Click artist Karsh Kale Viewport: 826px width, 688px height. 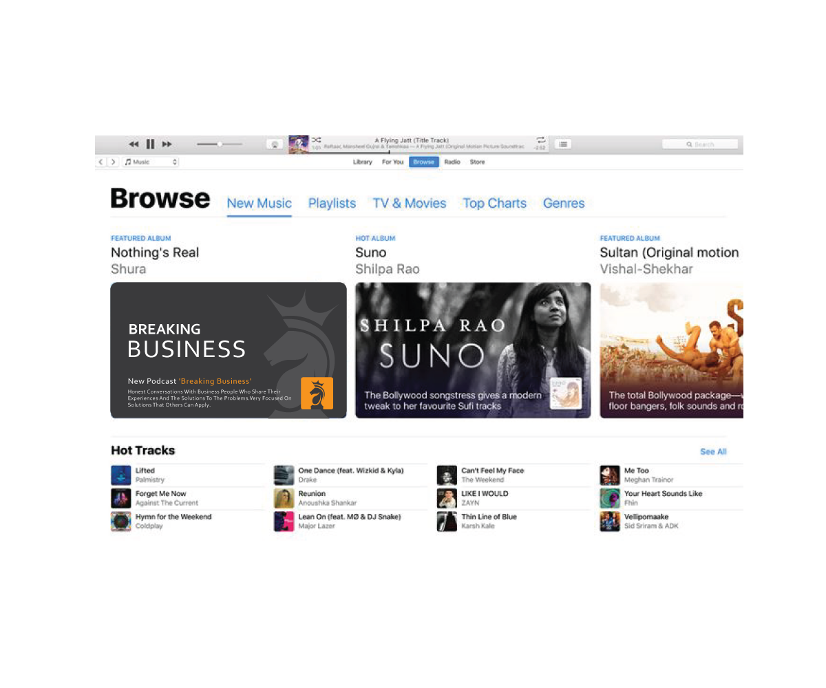click(478, 526)
